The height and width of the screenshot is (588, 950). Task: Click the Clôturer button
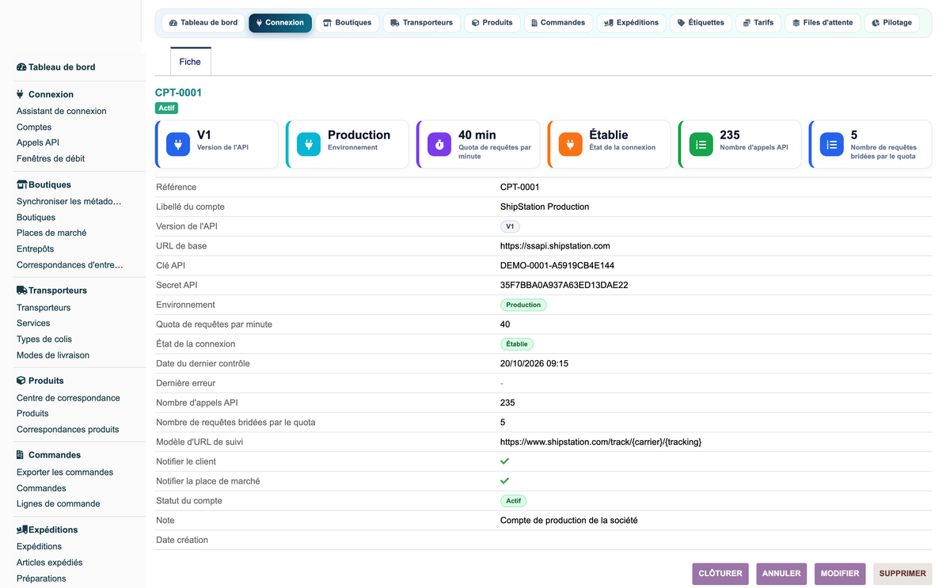(x=720, y=574)
